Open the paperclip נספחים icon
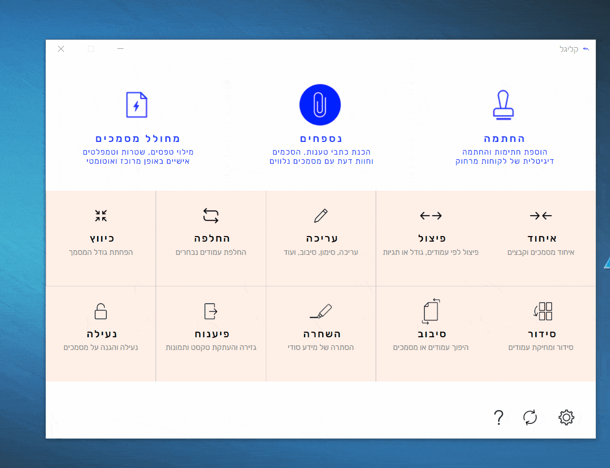 (x=320, y=105)
